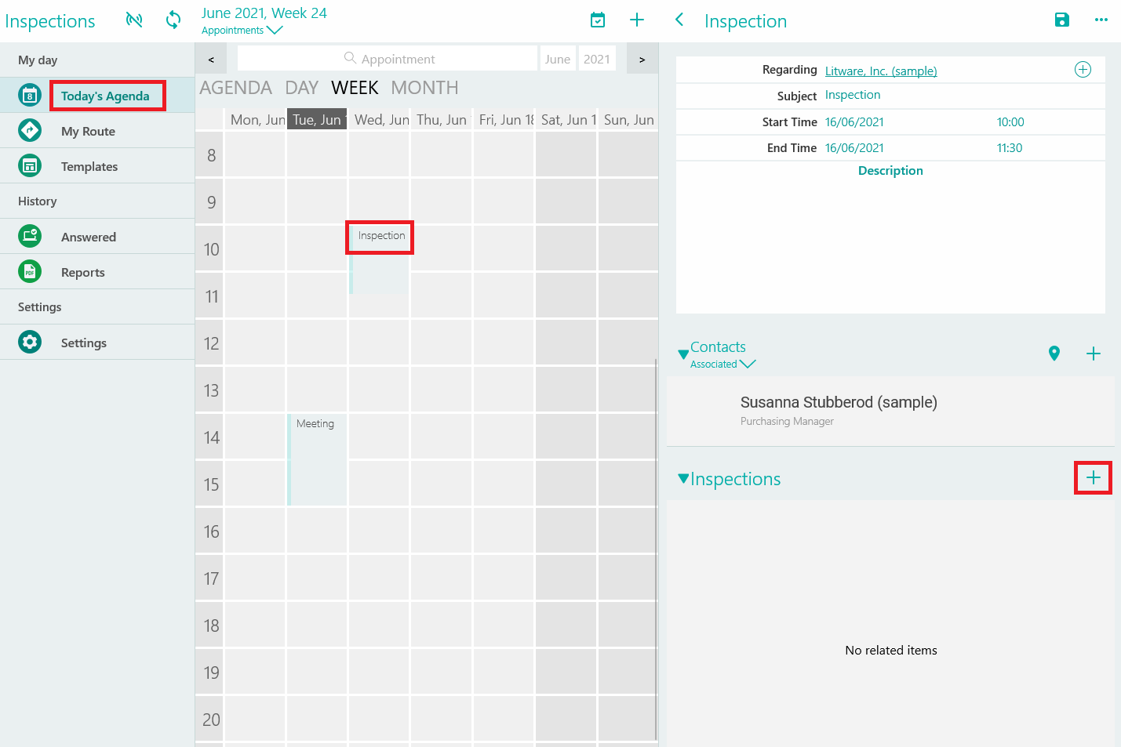This screenshot has width=1121, height=747.
Task: Click the Appointment search field
Action: click(388, 59)
